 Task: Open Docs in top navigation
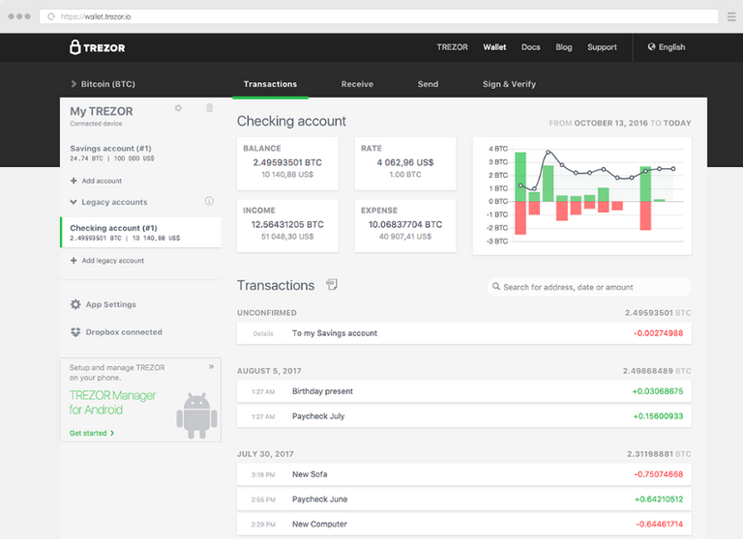[x=531, y=47]
